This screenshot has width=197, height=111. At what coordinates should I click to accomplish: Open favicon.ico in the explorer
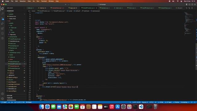12,16
